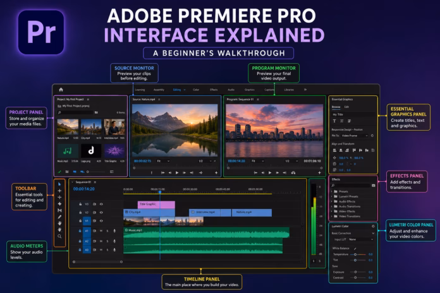Switch to the Graphics workspace tab
This screenshot has width=440, height=293.
point(250,90)
